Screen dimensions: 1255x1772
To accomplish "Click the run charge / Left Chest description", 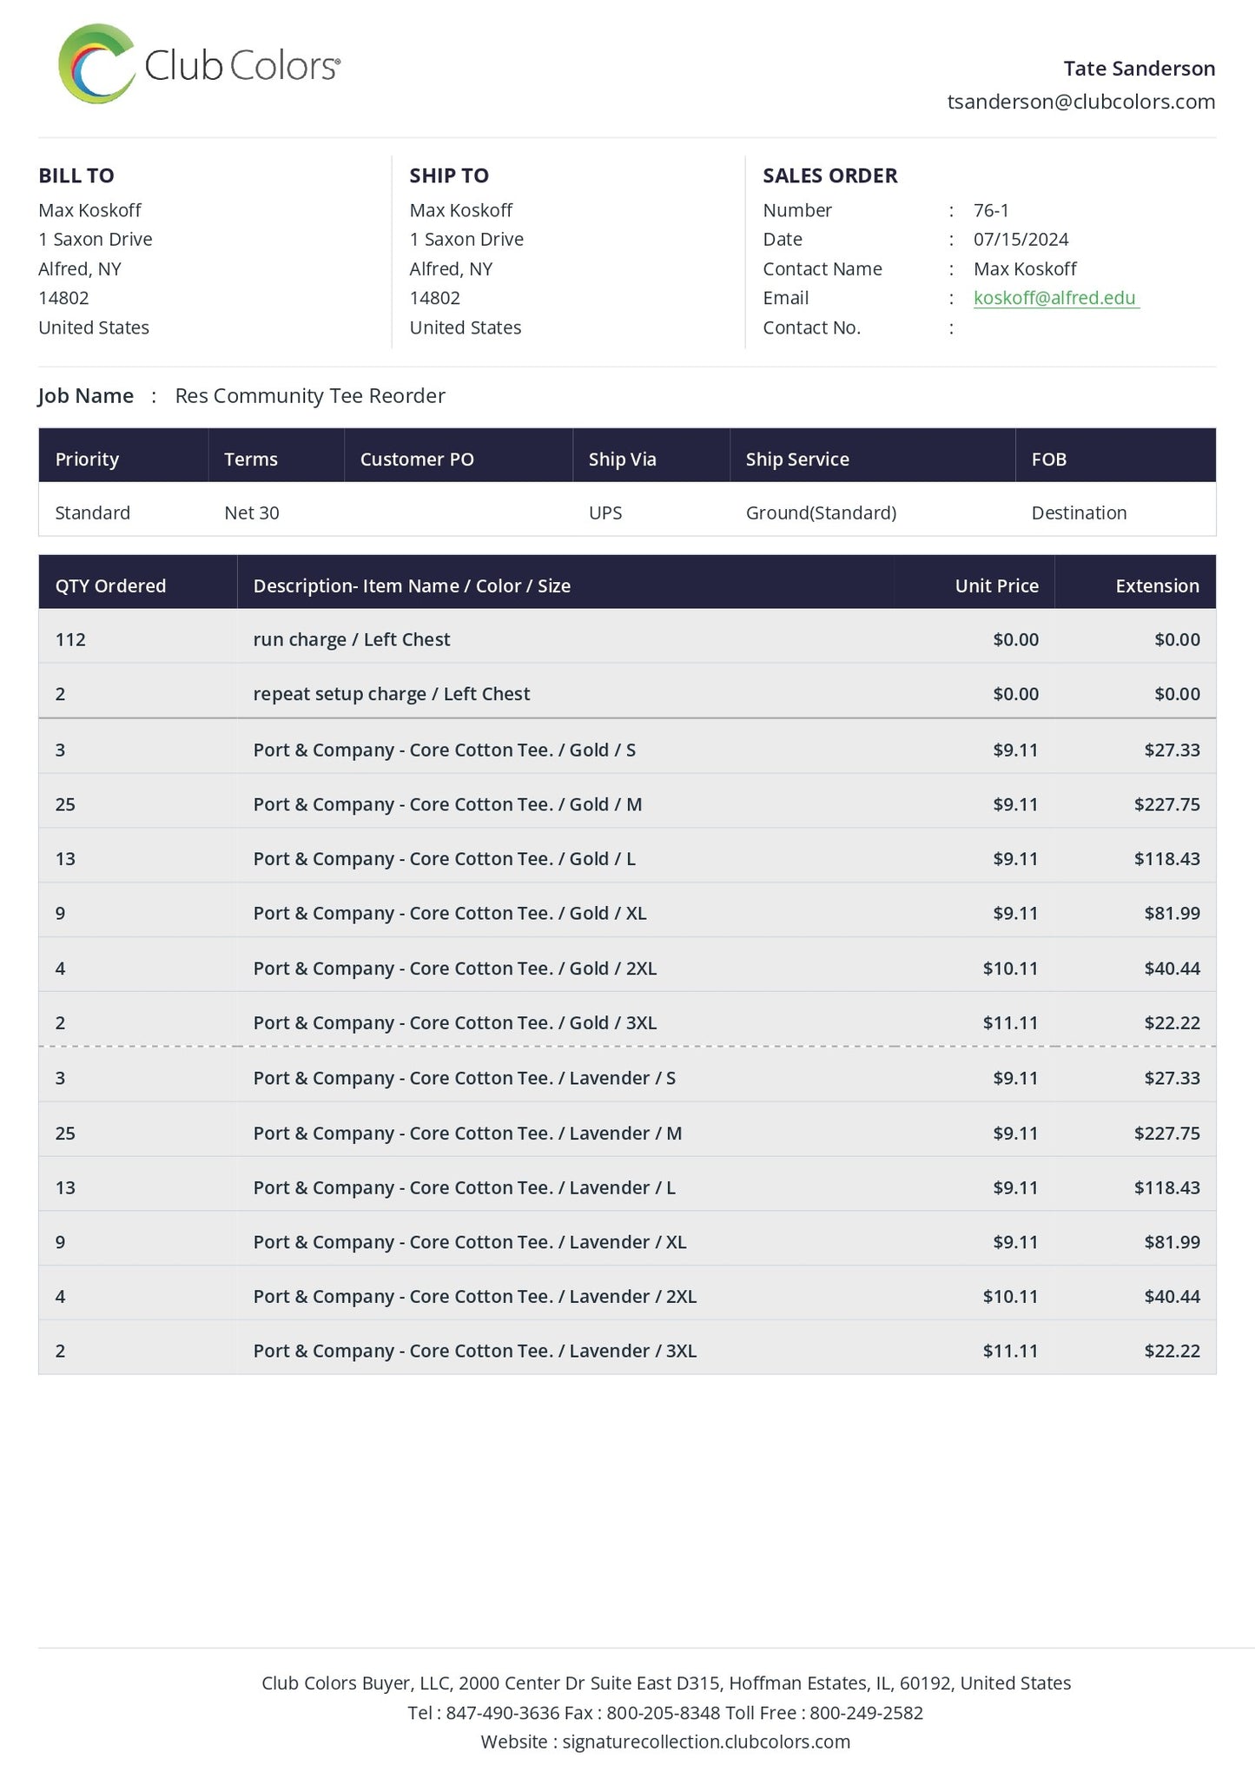I will pos(352,639).
